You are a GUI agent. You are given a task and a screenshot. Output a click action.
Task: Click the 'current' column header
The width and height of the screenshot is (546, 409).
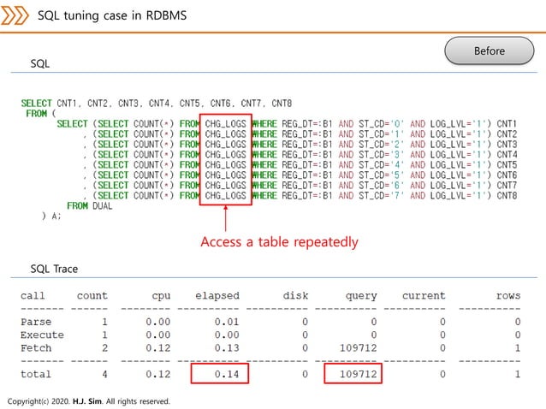coord(424,296)
